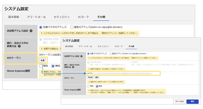This screenshot has height=109, width=203.
Task: Select 固定のアドレス radio in front window
Action: tap(110, 54)
